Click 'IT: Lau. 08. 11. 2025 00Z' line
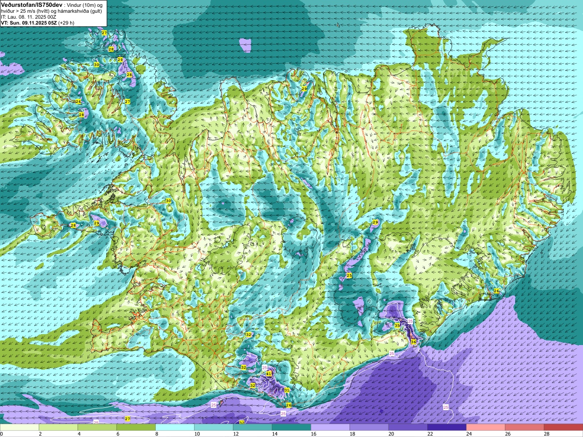The width and height of the screenshot is (583, 437). (x=29, y=17)
